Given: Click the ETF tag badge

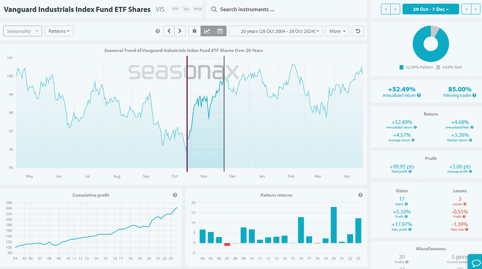Looking at the screenshot, I should [x=175, y=9].
